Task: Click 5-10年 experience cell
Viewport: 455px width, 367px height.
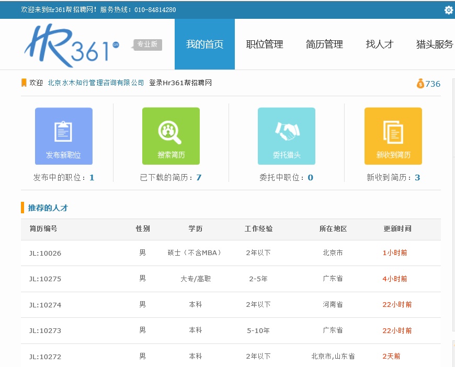Action: point(258,330)
